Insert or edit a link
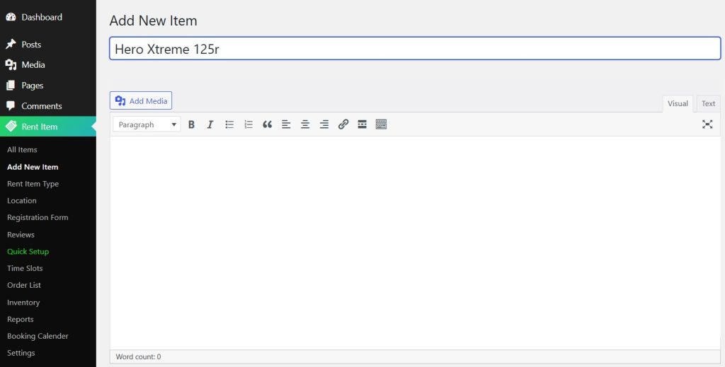 (343, 124)
